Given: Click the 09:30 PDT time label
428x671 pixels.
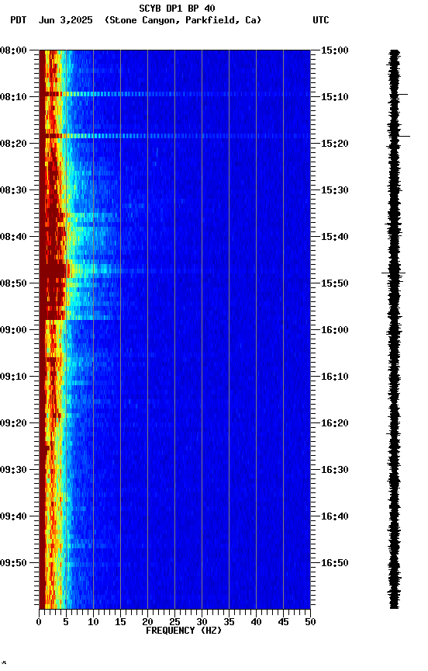Looking at the screenshot, I should pos(13,470).
